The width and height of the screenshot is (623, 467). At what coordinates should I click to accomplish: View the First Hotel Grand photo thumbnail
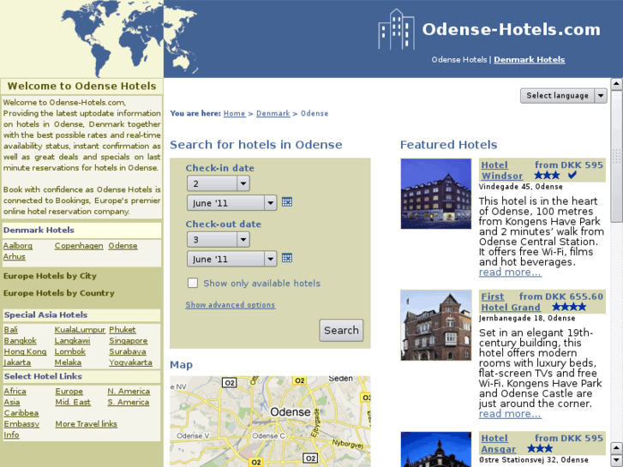coord(436,325)
